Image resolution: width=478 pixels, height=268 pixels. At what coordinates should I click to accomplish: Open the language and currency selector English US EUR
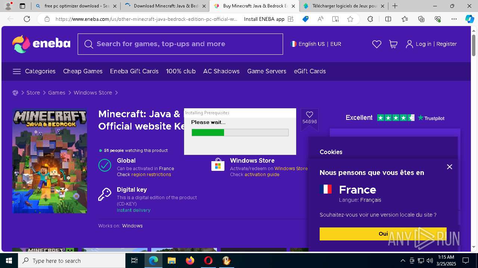point(316,44)
